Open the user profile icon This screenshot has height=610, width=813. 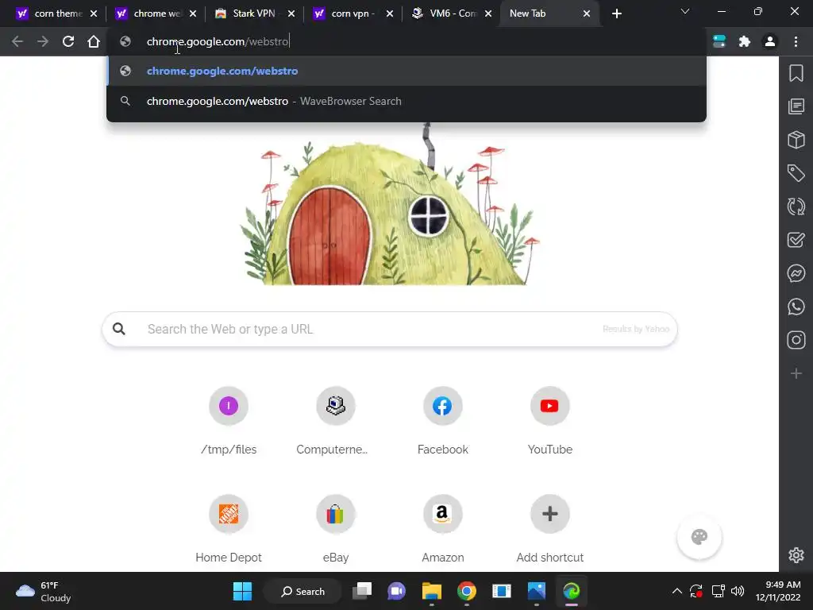(x=770, y=41)
